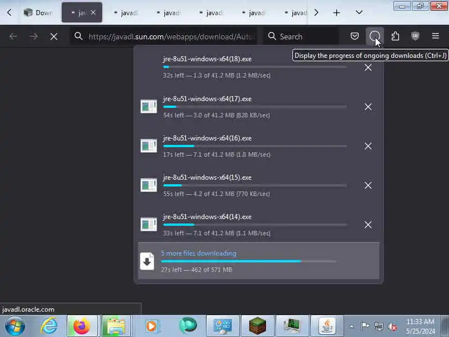
Task: Cancel download of jre-8u51-windows-x64(18).exe
Action: [368, 67]
